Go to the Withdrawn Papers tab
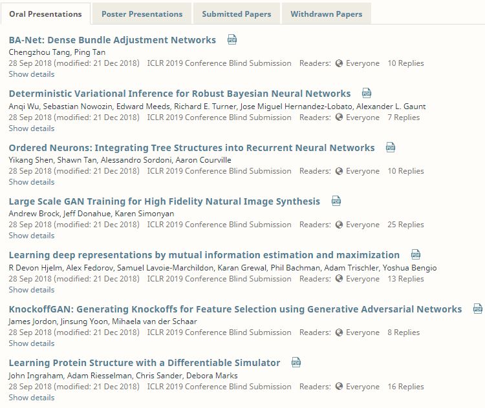The height and width of the screenshot is (408, 485). point(327,14)
